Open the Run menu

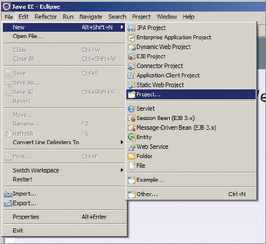(68, 17)
